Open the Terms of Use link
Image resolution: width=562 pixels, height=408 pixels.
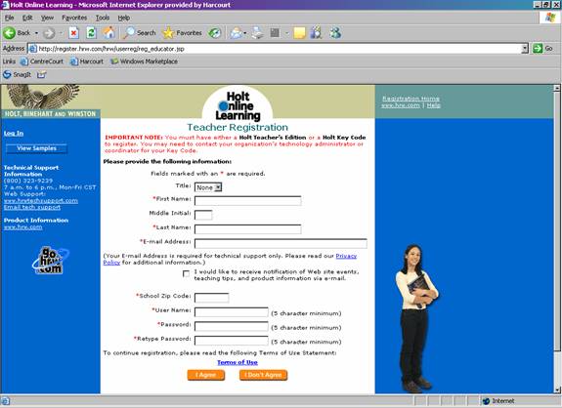tap(238, 362)
